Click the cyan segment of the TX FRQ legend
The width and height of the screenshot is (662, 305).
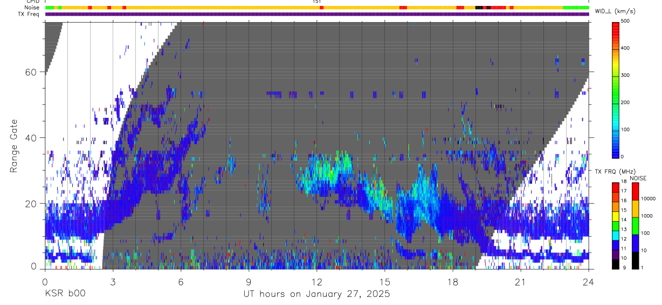click(615, 237)
